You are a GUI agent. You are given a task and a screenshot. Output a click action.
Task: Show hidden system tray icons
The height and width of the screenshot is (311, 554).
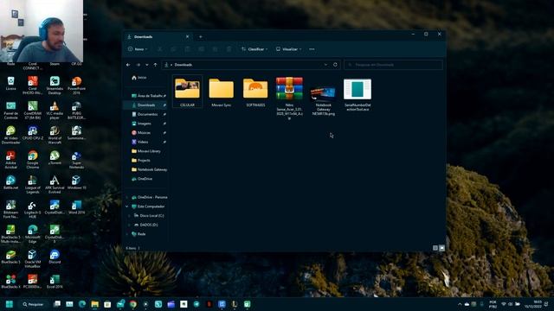(x=460, y=304)
